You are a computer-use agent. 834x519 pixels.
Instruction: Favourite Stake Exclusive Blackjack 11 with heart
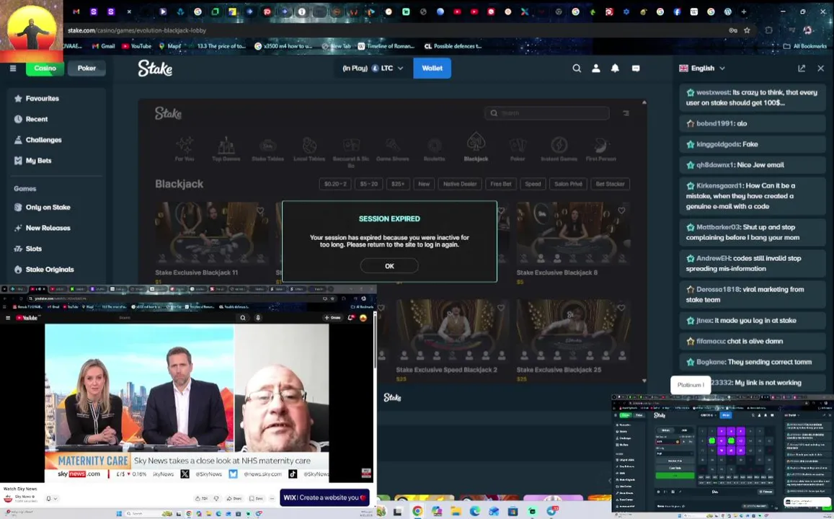coord(261,210)
